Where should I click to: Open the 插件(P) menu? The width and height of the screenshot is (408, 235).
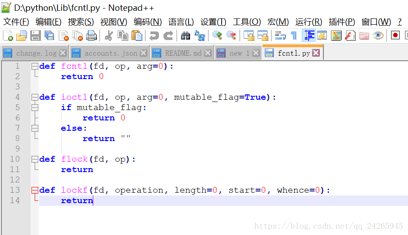342,22
